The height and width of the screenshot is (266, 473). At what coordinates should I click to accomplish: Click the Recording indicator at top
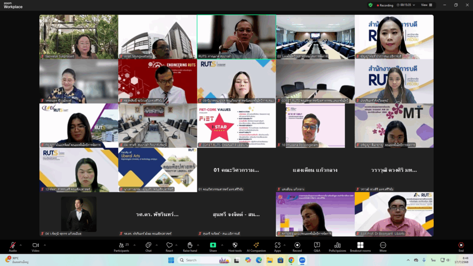[x=385, y=5]
